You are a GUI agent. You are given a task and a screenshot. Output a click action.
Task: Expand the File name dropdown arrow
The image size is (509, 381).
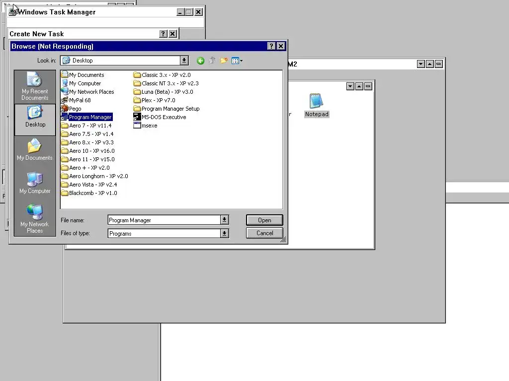(224, 220)
